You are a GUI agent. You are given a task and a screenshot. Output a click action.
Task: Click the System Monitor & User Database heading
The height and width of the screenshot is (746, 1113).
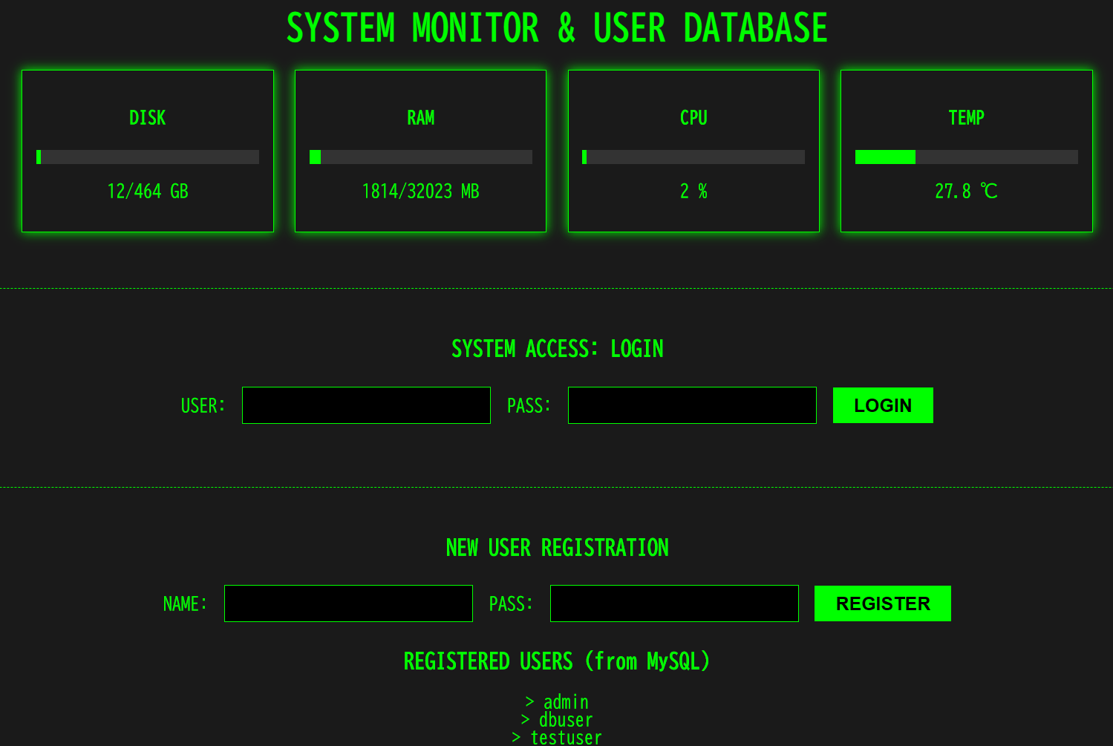(x=557, y=28)
